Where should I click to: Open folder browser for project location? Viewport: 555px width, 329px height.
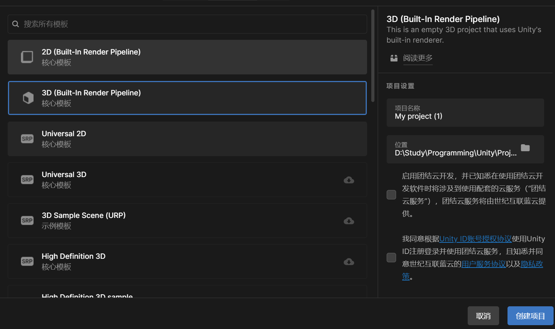(525, 148)
